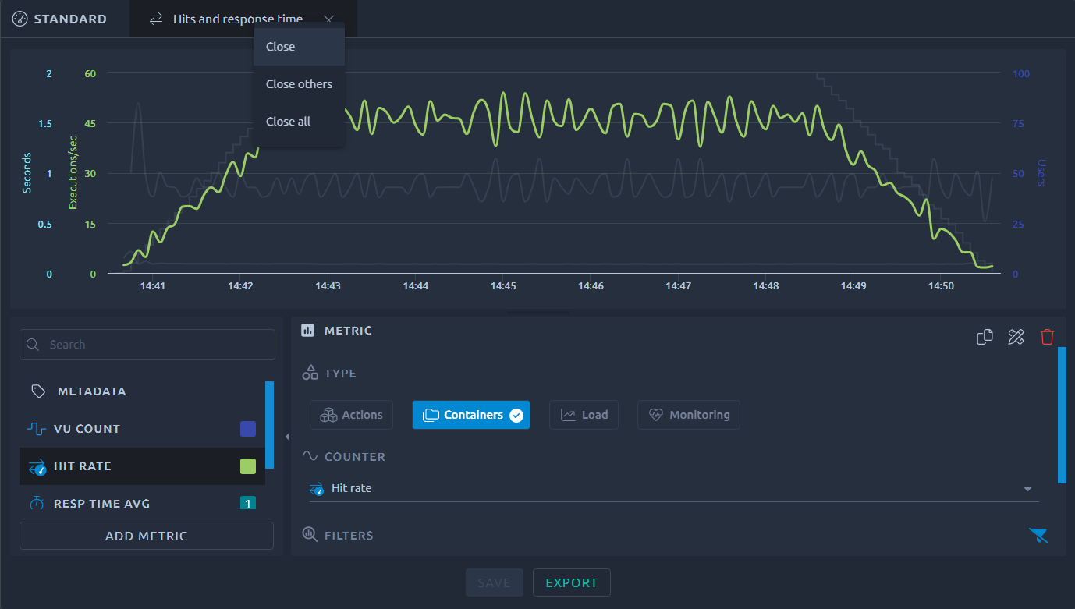Click the Users axis label
Image resolution: width=1075 pixels, height=609 pixels.
[1041, 173]
